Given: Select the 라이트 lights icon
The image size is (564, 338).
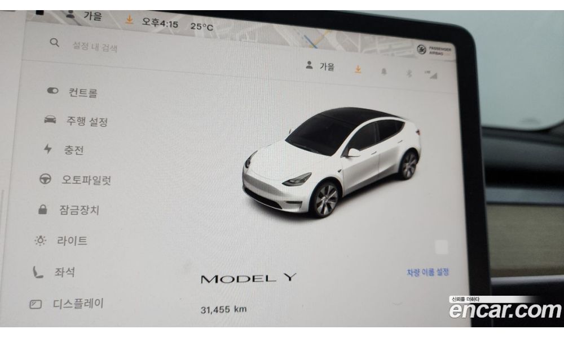Looking at the screenshot, I should point(40,241).
